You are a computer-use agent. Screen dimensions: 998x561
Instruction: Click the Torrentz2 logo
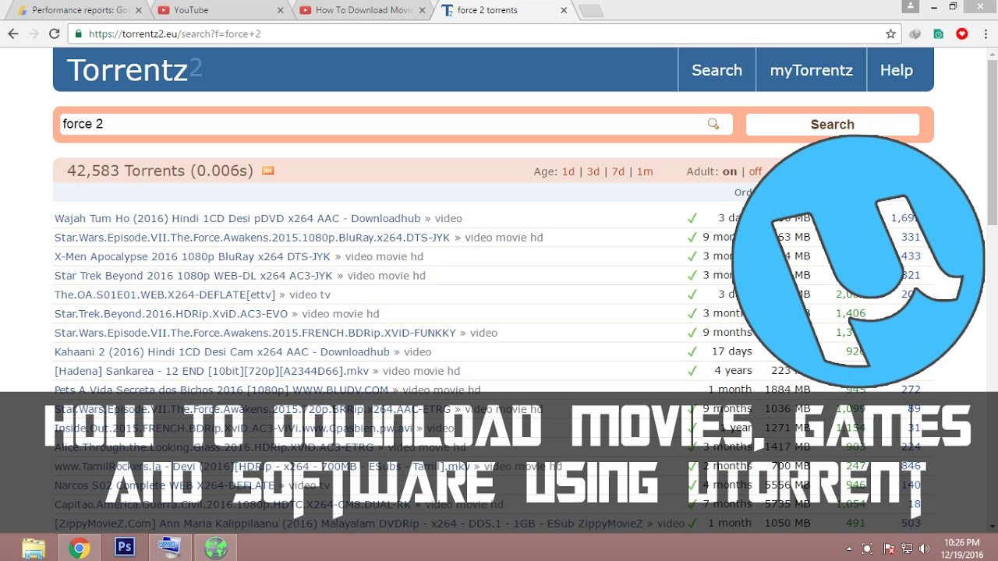coord(135,70)
